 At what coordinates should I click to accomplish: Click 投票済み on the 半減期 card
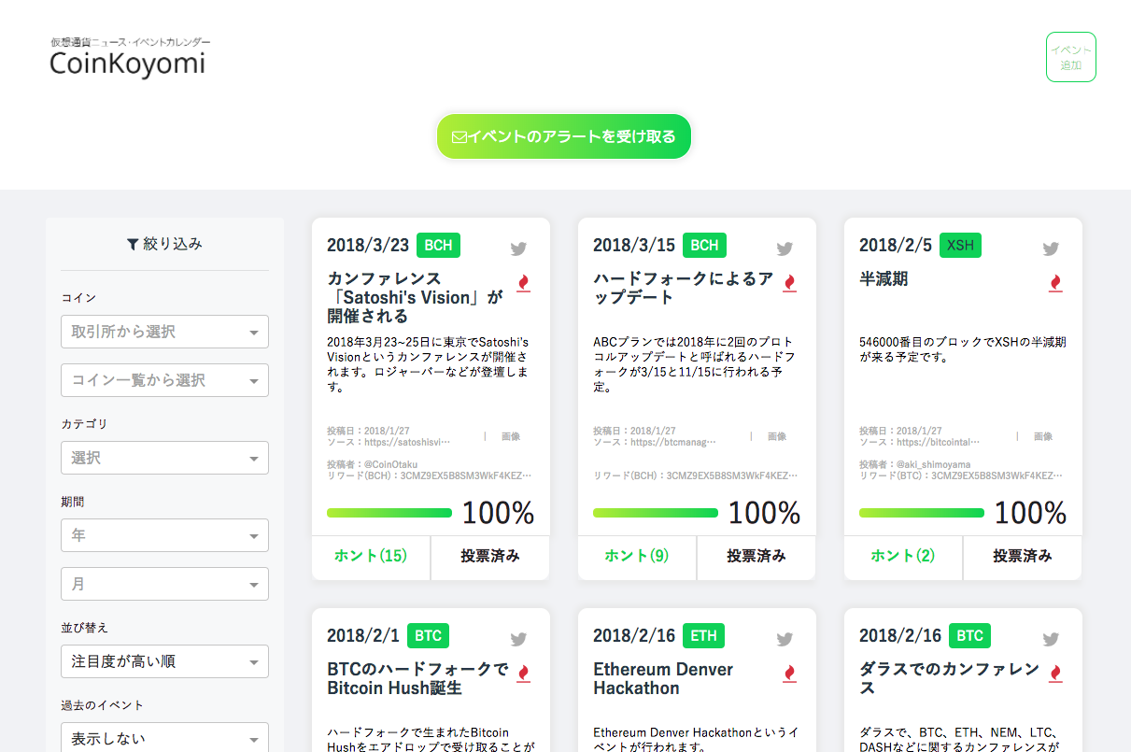1023,556
